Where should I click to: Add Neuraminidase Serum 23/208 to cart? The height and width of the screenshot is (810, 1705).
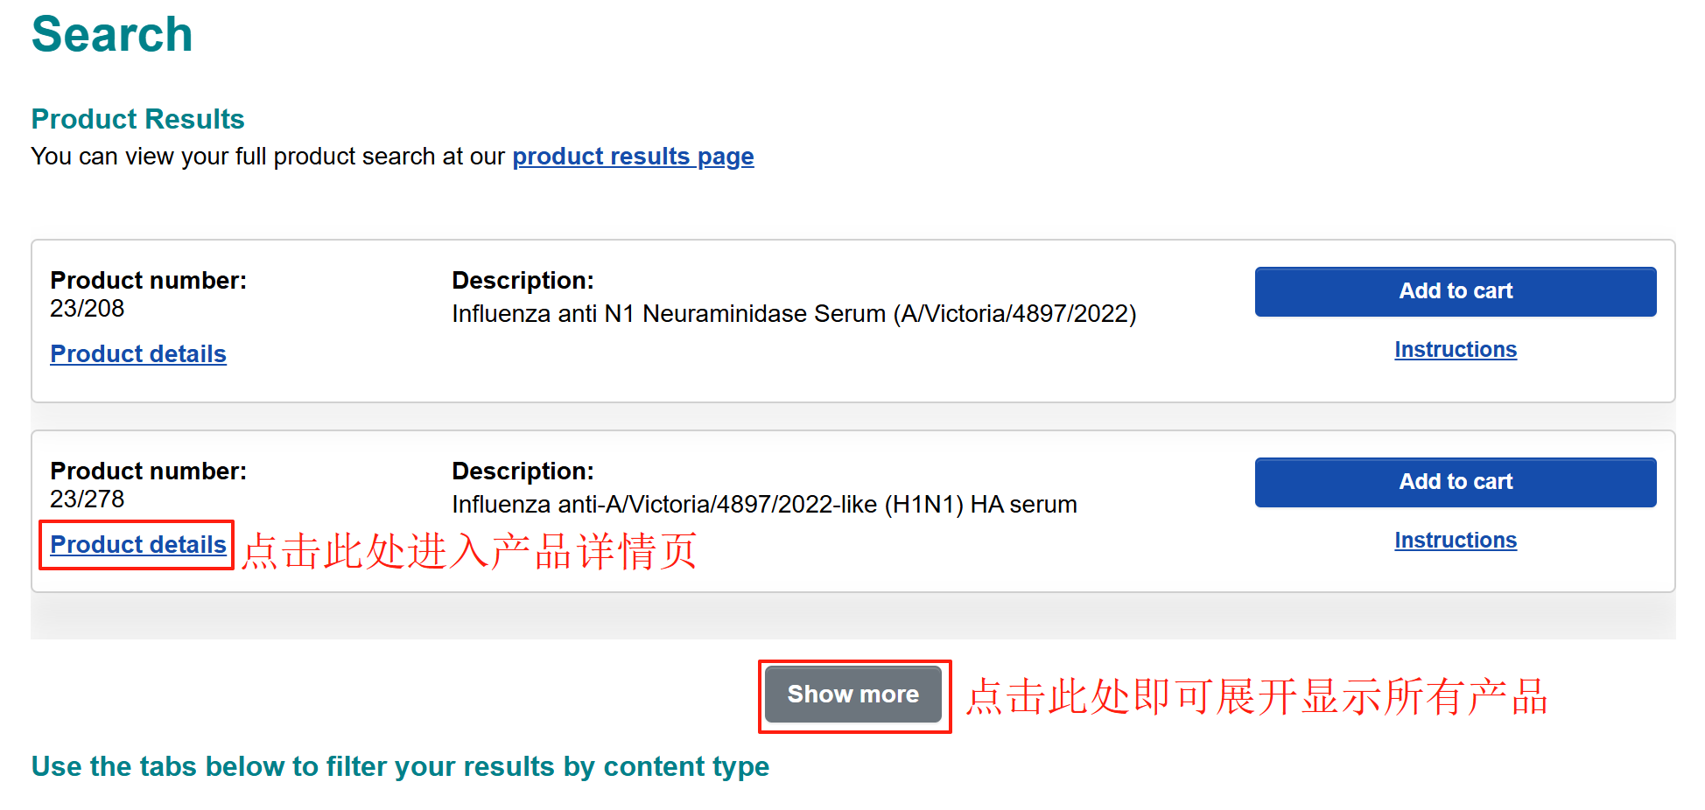[1455, 291]
